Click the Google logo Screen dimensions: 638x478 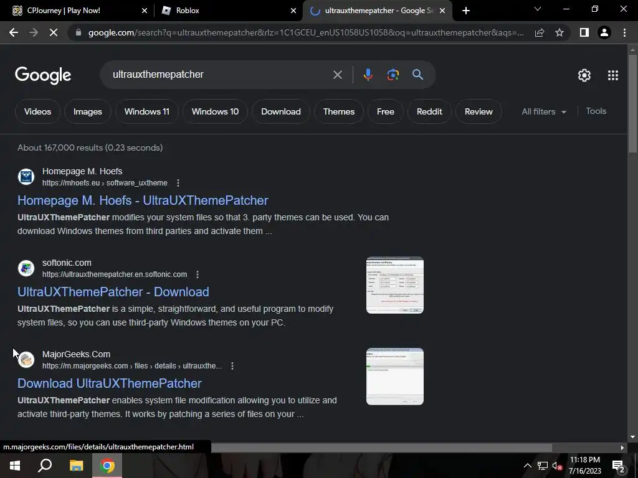pyautogui.click(x=43, y=75)
